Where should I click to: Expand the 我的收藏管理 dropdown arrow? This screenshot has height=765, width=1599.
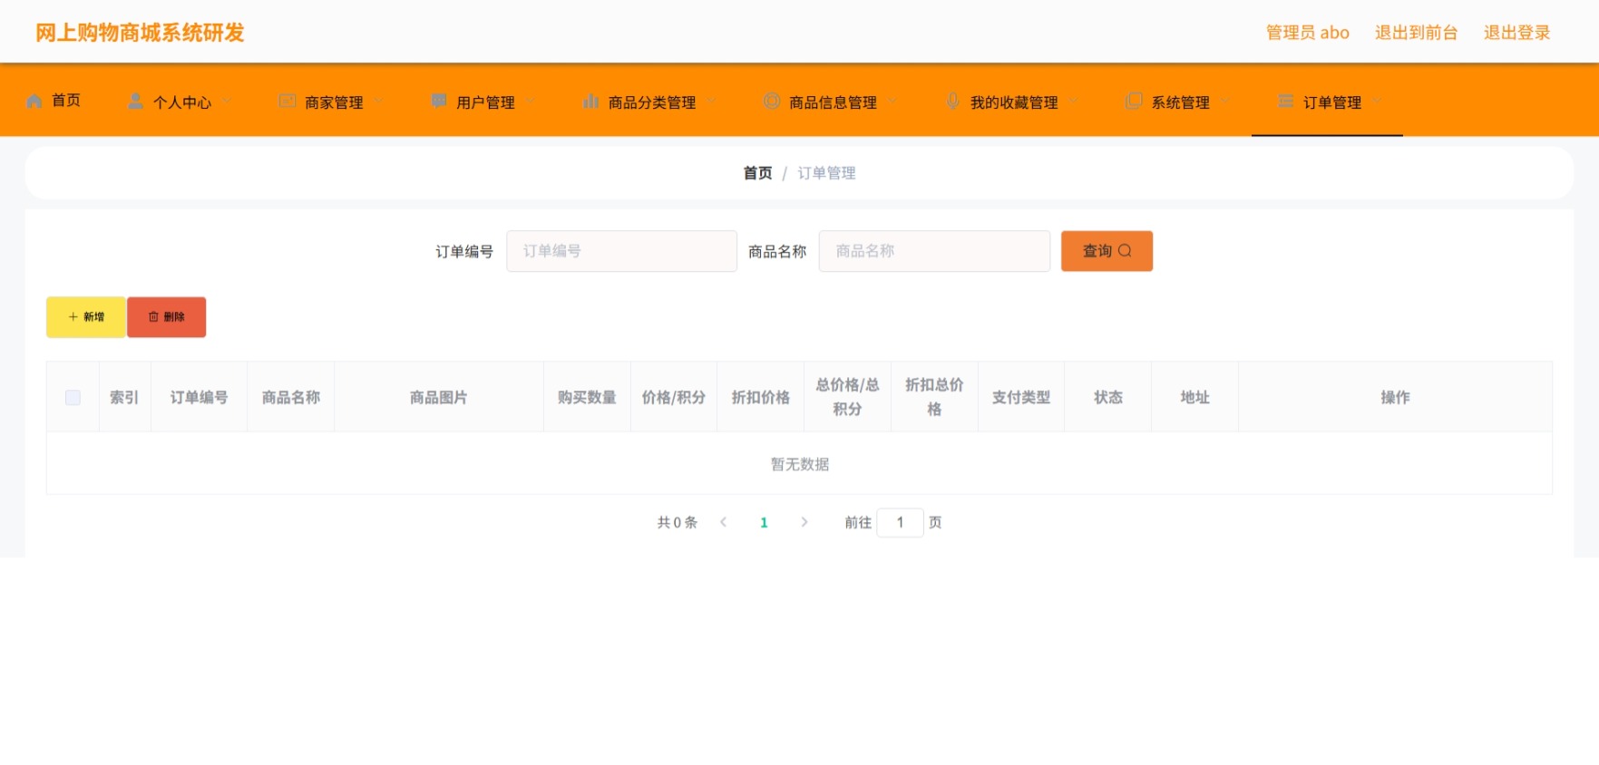pyautogui.click(x=1074, y=101)
